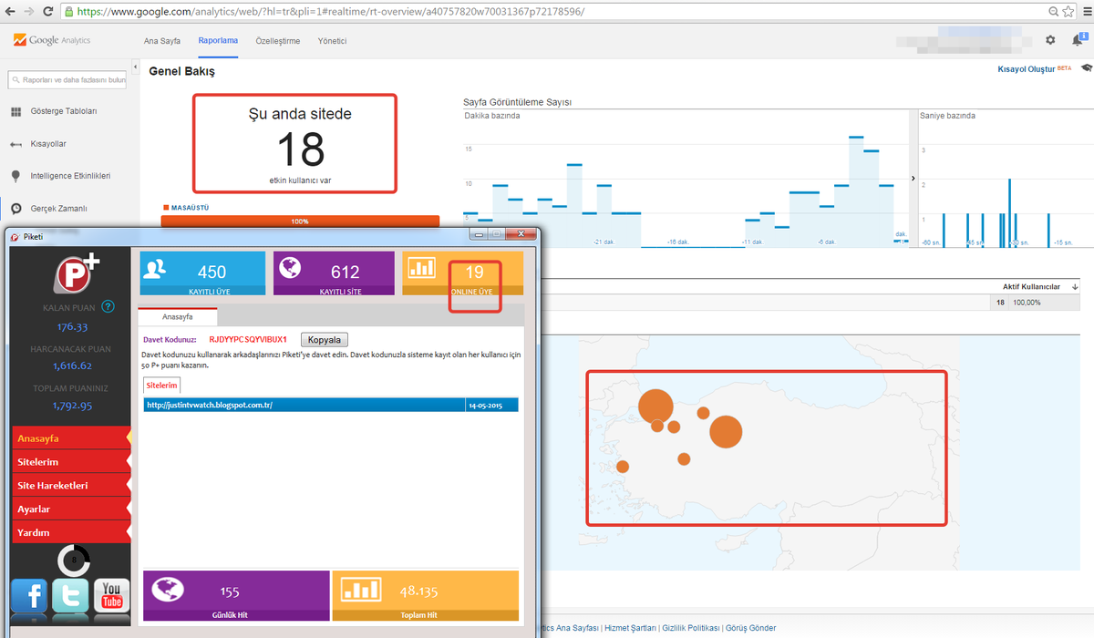Select the Raporlama tab
This screenshot has width=1094, height=638.
point(218,41)
